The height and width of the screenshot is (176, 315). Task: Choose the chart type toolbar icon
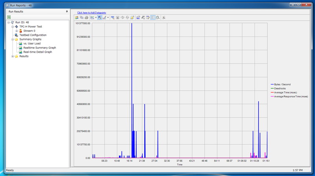pos(93,18)
